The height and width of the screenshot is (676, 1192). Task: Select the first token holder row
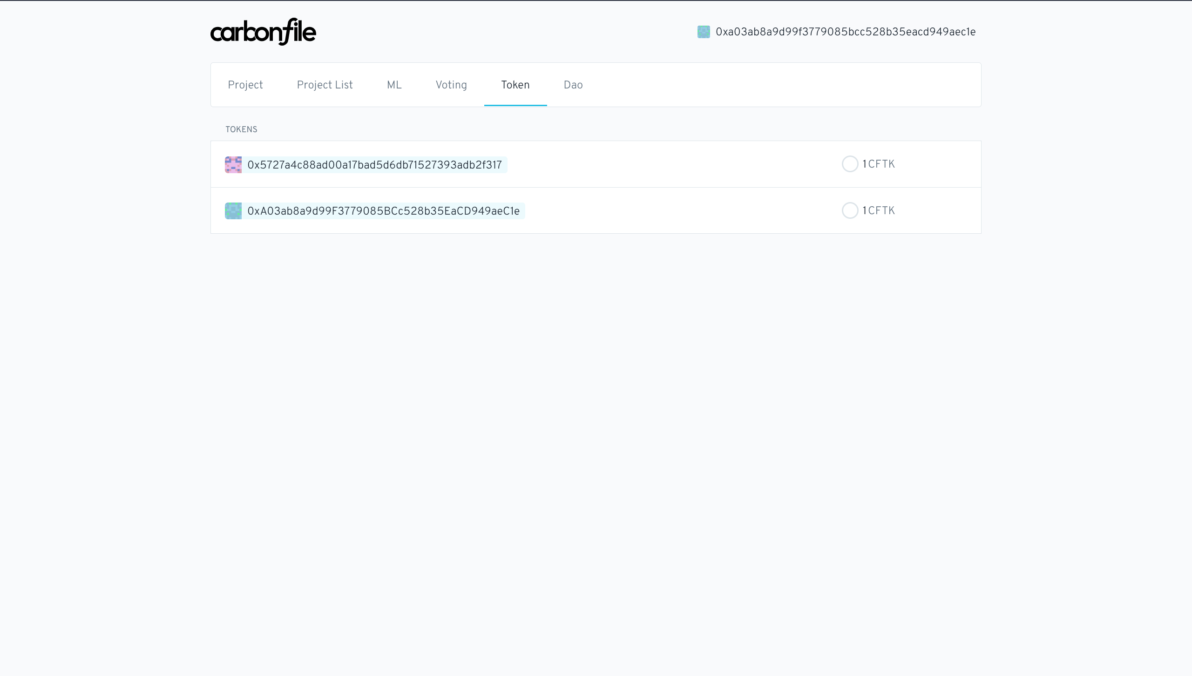pyautogui.click(x=652, y=164)
